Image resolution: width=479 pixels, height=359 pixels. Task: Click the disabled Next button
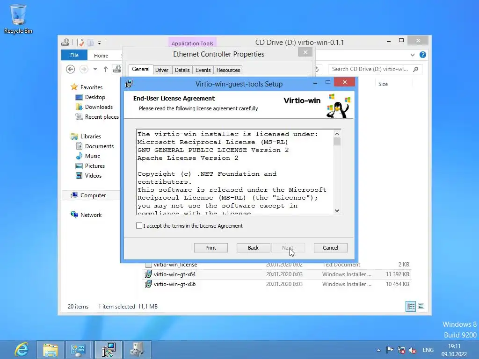[x=288, y=248]
